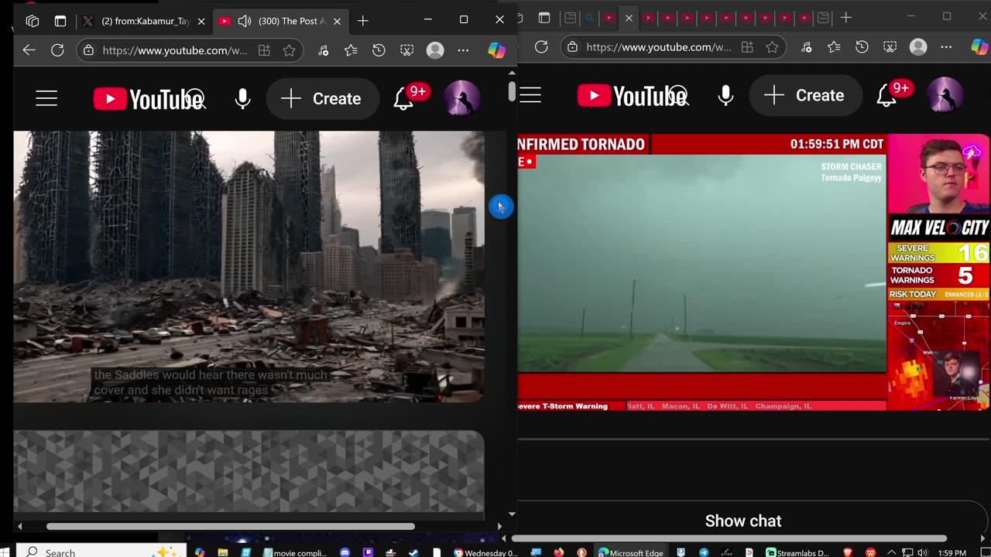
Task: Open Microsoft Edge taskbar button
Action: pos(629,552)
